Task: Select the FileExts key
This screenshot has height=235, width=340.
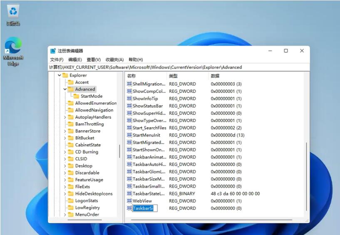Action: [x=82, y=187]
